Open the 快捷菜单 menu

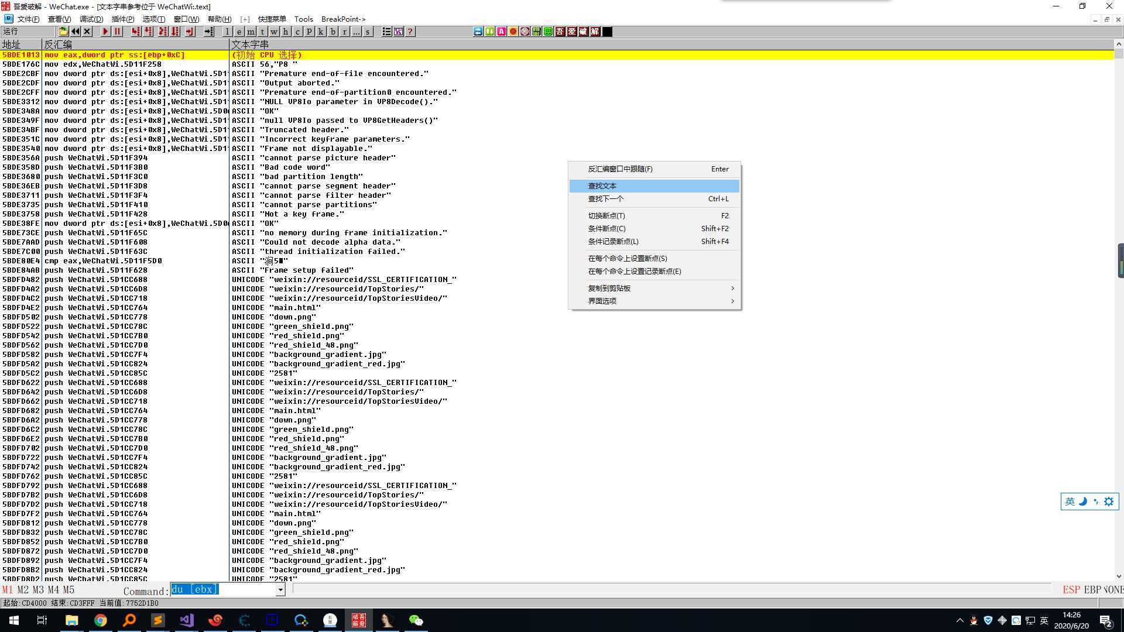pyautogui.click(x=272, y=19)
